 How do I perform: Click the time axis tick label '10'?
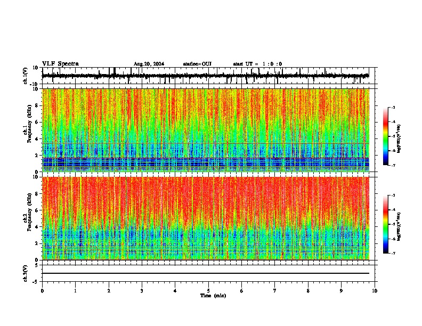tap(375, 291)
